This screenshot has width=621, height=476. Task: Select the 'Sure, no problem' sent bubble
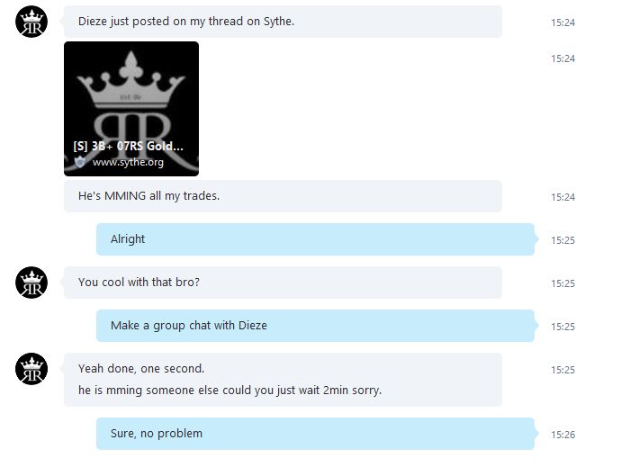[x=315, y=434]
